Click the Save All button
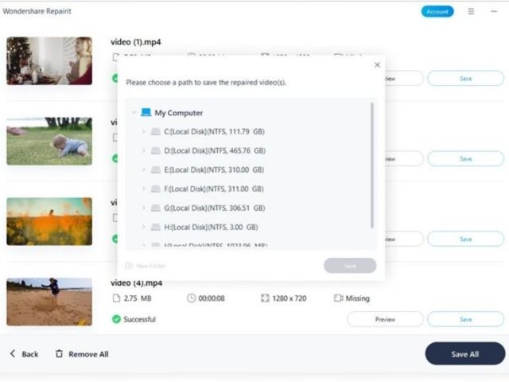 (464, 353)
